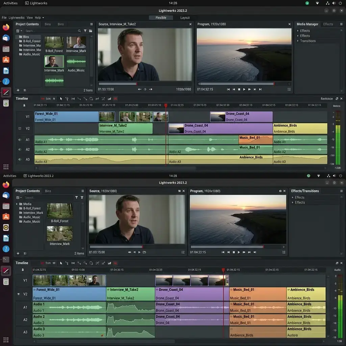Select the B-Roll_Forest bin in the top window's tree
The width and height of the screenshot is (346, 346).
tap(30, 41)
